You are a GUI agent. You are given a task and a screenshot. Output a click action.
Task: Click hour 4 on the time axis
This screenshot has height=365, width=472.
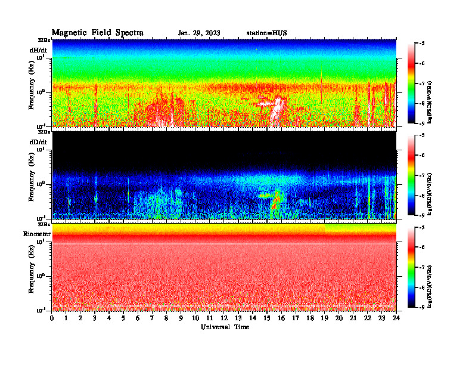(x=109, y=318)
